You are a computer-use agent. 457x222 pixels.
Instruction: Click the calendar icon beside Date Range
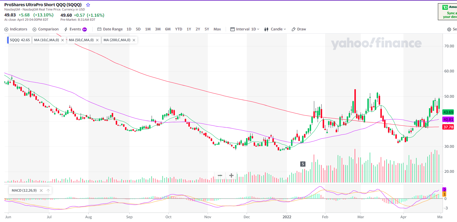pos(99,29)
